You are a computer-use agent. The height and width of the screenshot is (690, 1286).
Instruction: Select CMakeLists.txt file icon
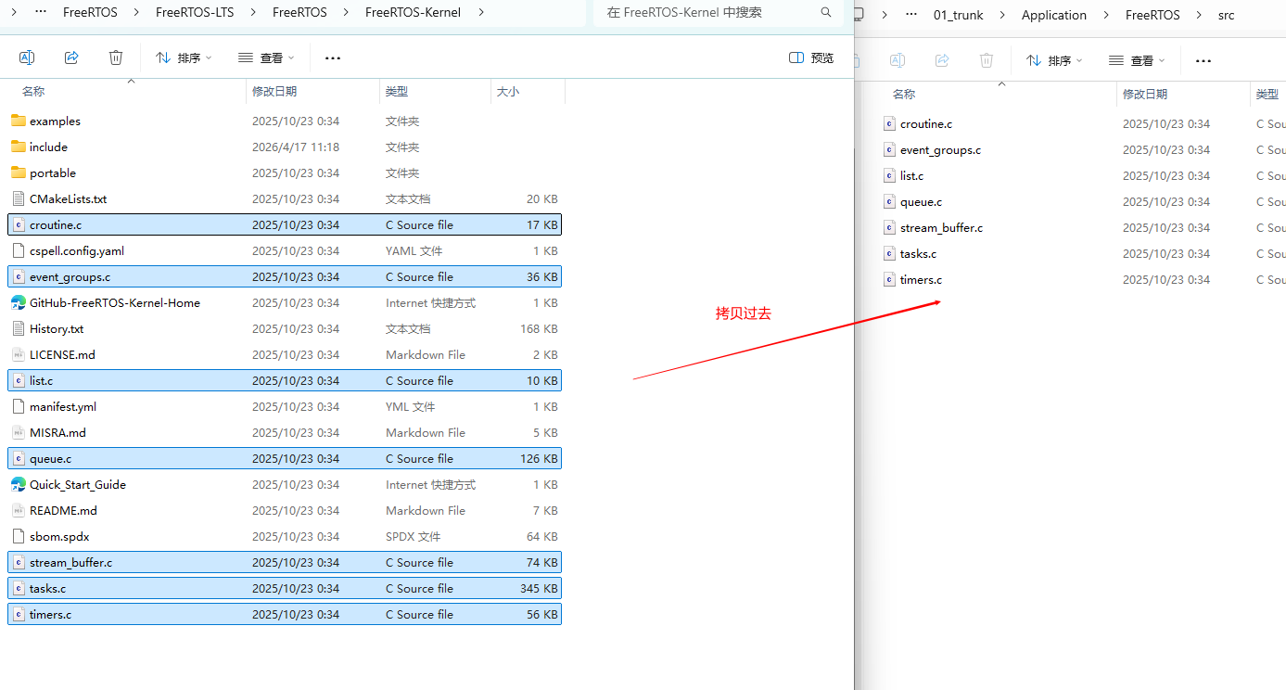click(x=19, y=198)
